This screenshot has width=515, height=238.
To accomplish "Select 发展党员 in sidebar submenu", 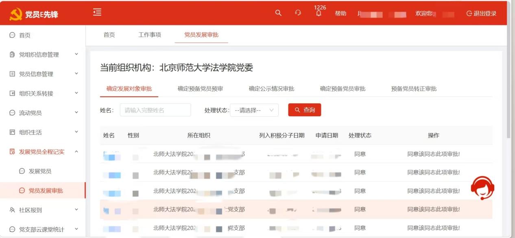I will tap(40, 171).
